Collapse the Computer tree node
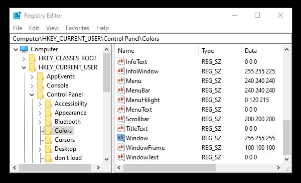Viewport: 301px width, 183px height. click(16, 49)
